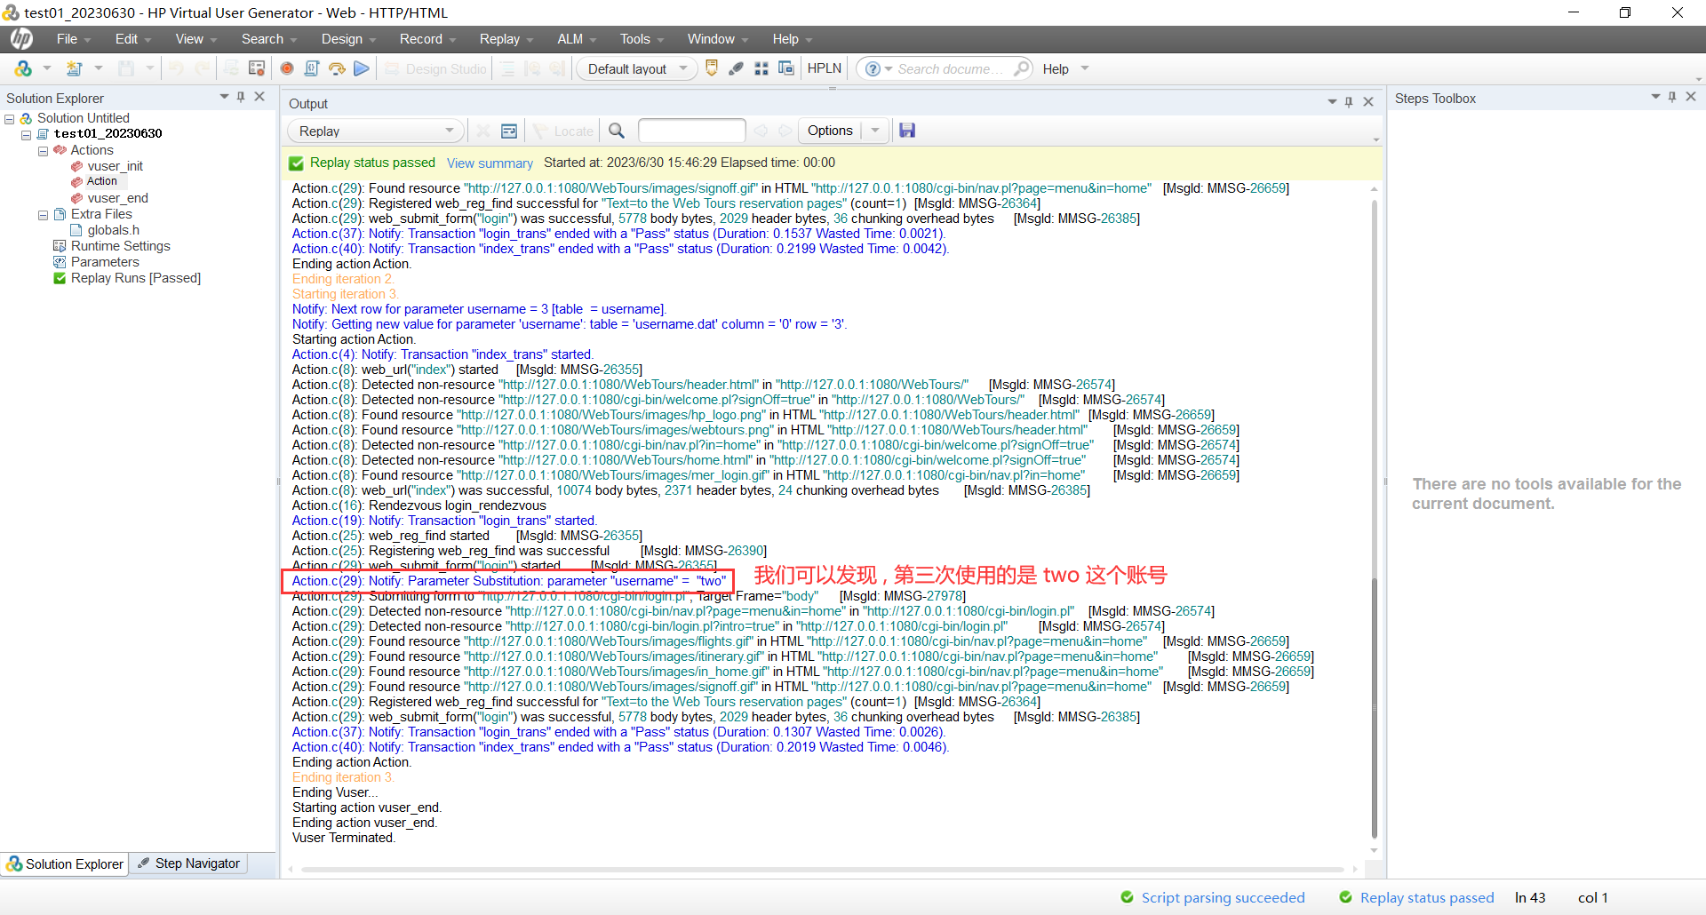Close the Solution Explorer panel

(x=259, y=97)
